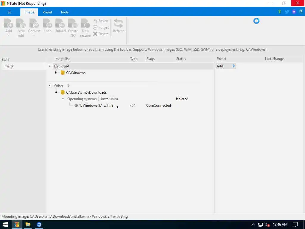Click the Status column header

pyautogui.click(x=181, y=59)
